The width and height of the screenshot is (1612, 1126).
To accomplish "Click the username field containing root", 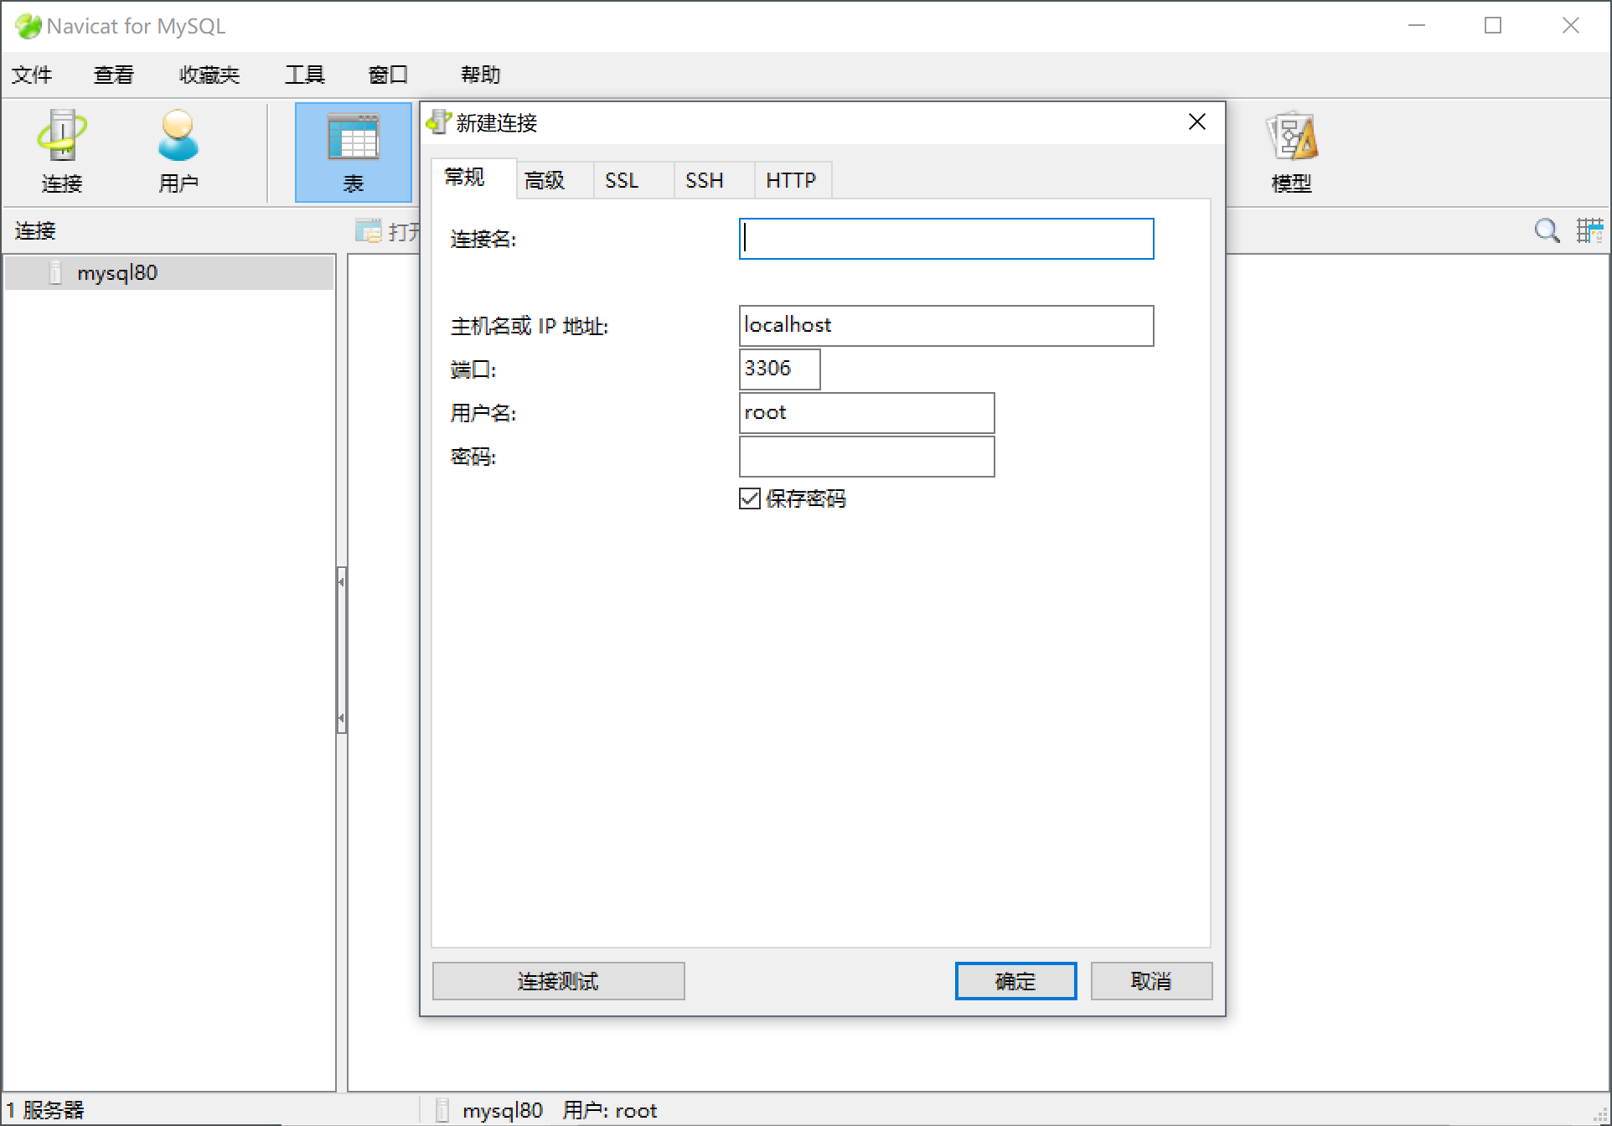I will pyautogui.click(x=867, y=413).
